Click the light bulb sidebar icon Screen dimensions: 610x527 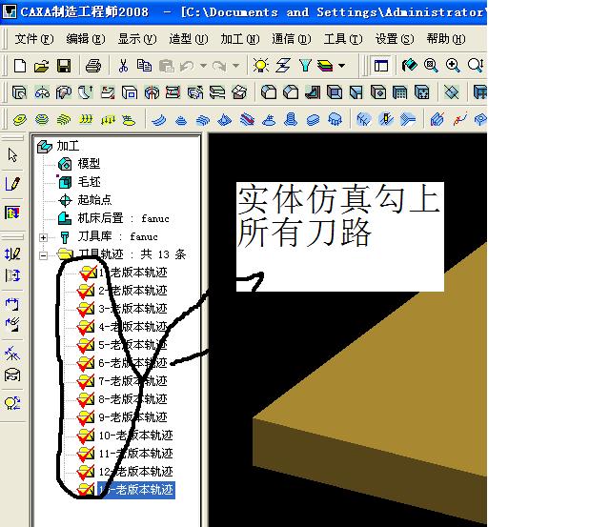pyautogui.click(x=12, y=403)
